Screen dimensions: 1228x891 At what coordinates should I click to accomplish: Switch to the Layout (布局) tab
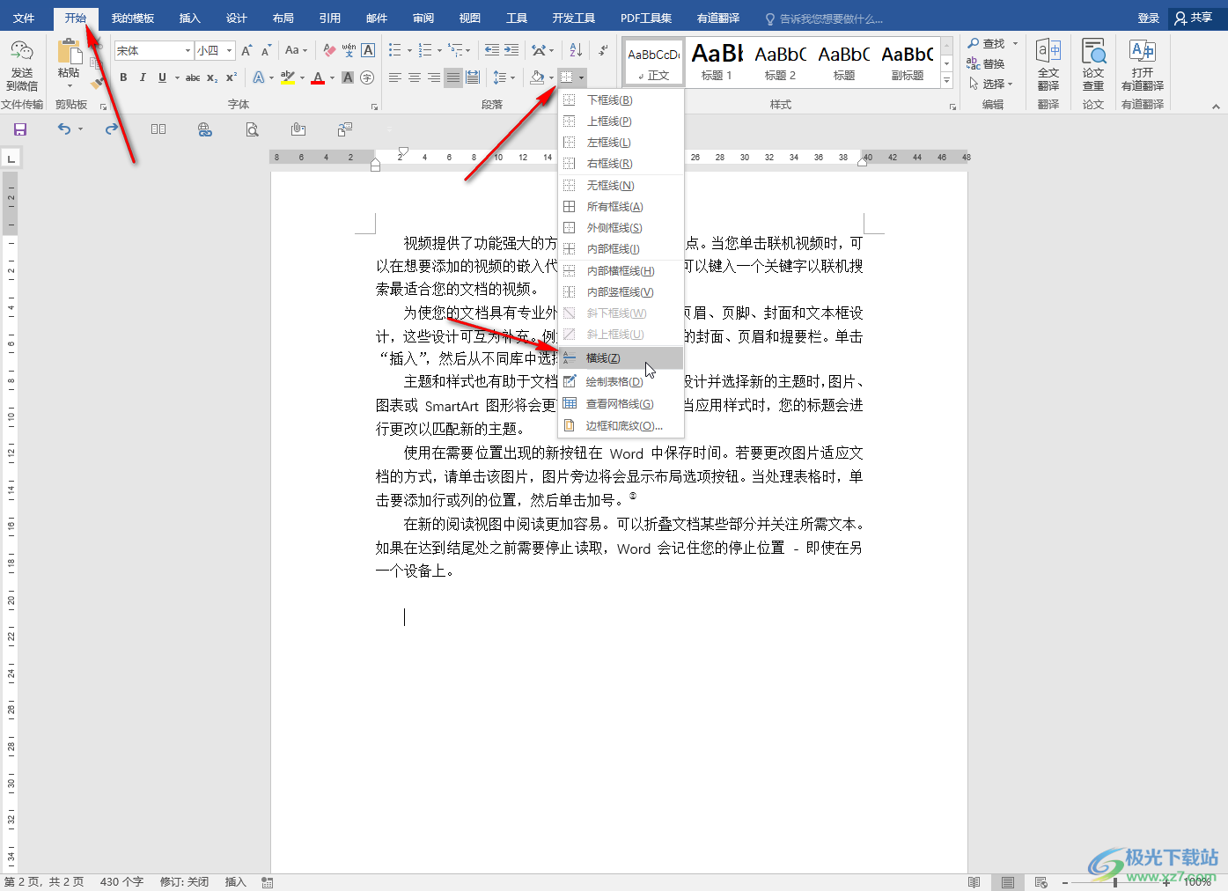(x=283, y=18)
